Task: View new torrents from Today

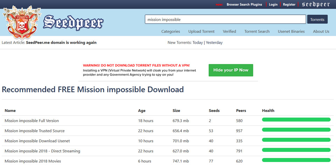Action: (197, 43)
